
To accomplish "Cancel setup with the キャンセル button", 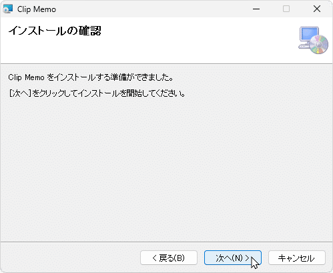I will pyautogui.click(x=297, y=258).
